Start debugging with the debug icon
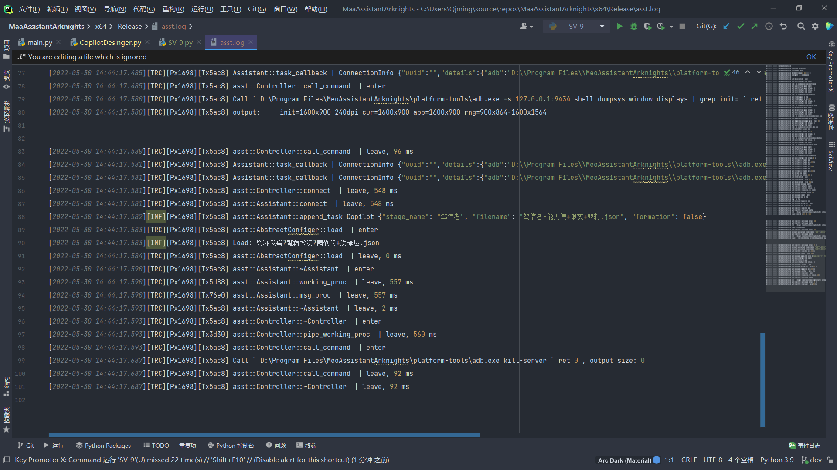The height and width of the screenshot is (470, 837). (x=634, y=26)
